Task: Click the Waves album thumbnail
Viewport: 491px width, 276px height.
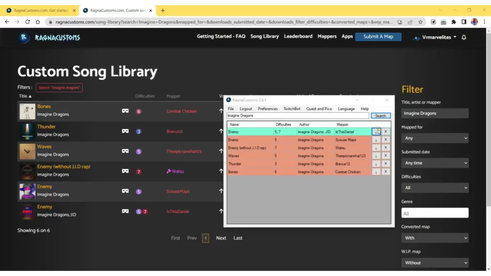Action: [x=27, y=151]
